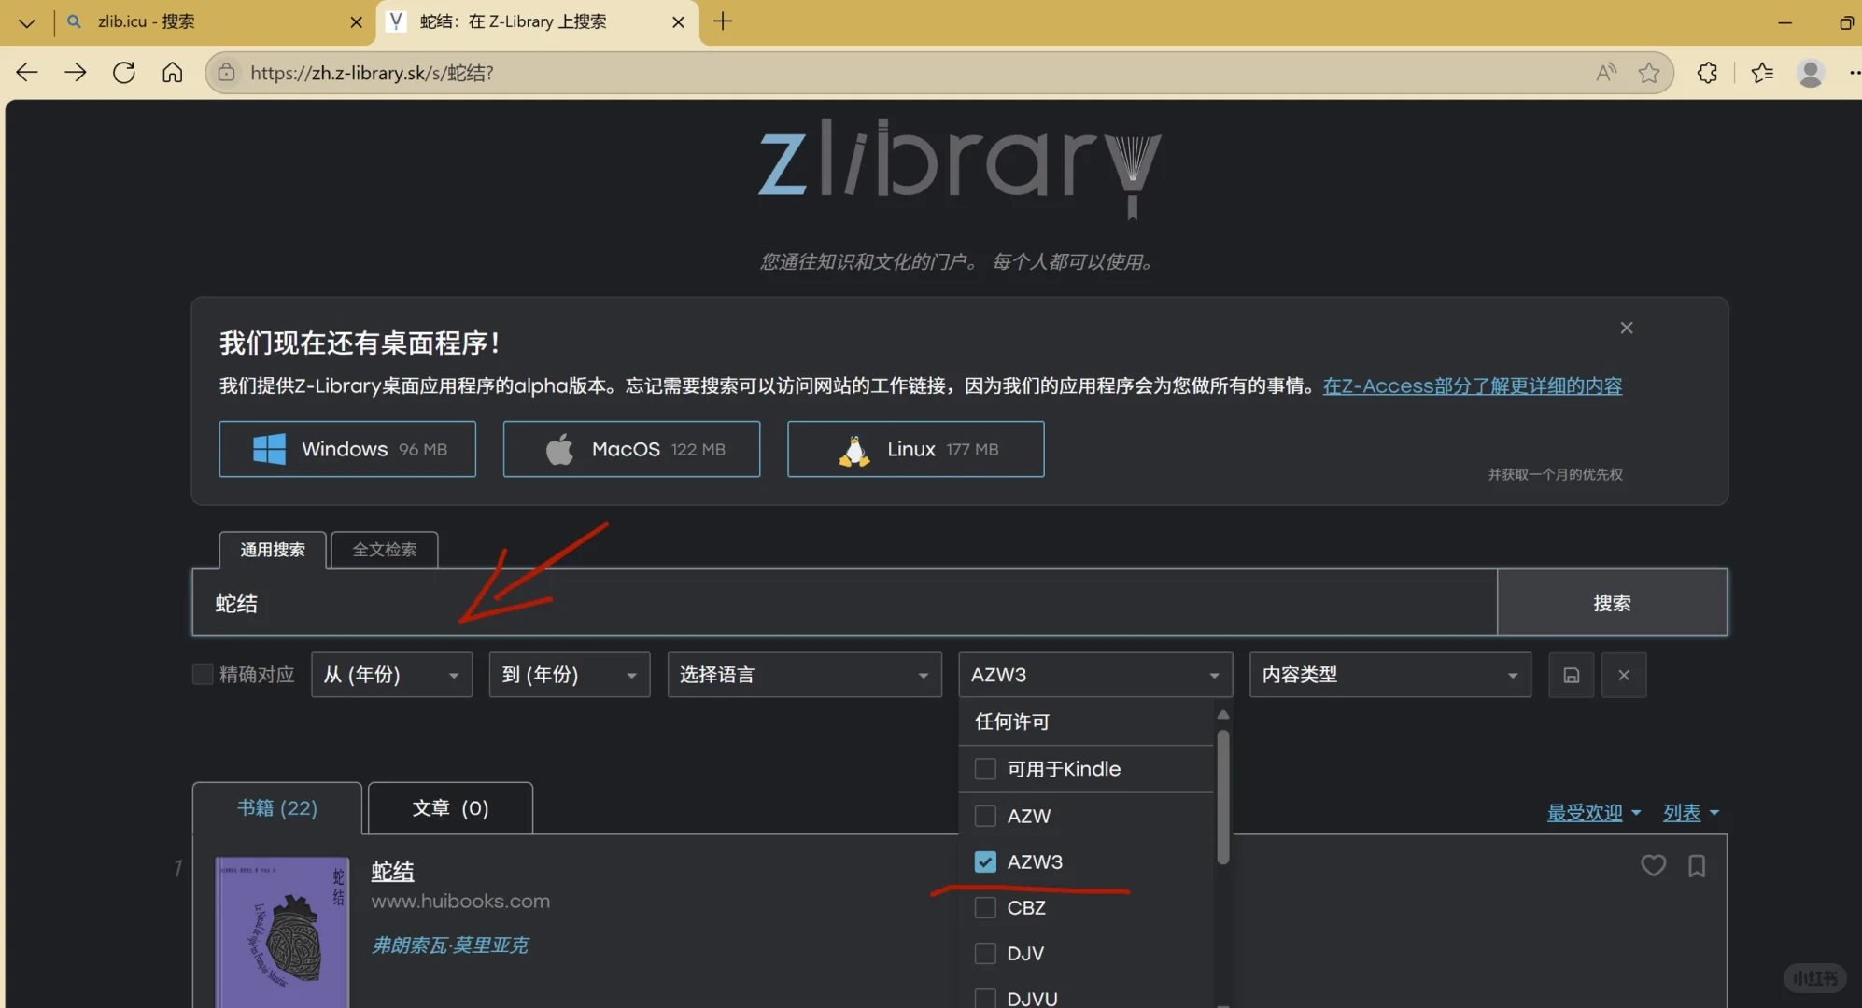Open the Z-Access details link
This screenshot has height=1008, width=1862.
1473,385
